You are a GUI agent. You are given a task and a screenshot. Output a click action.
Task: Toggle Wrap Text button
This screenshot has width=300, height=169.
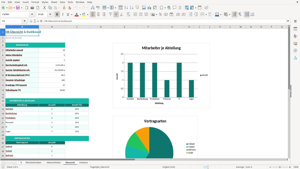(128, 15)
